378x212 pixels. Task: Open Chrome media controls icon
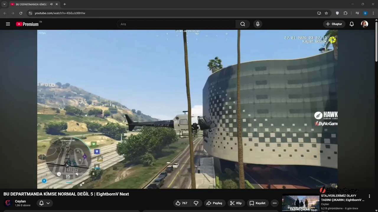[357, 13]
